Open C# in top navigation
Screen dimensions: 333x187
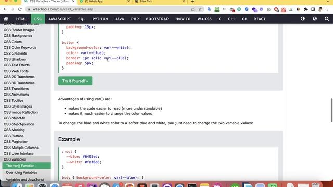[245, 19]
